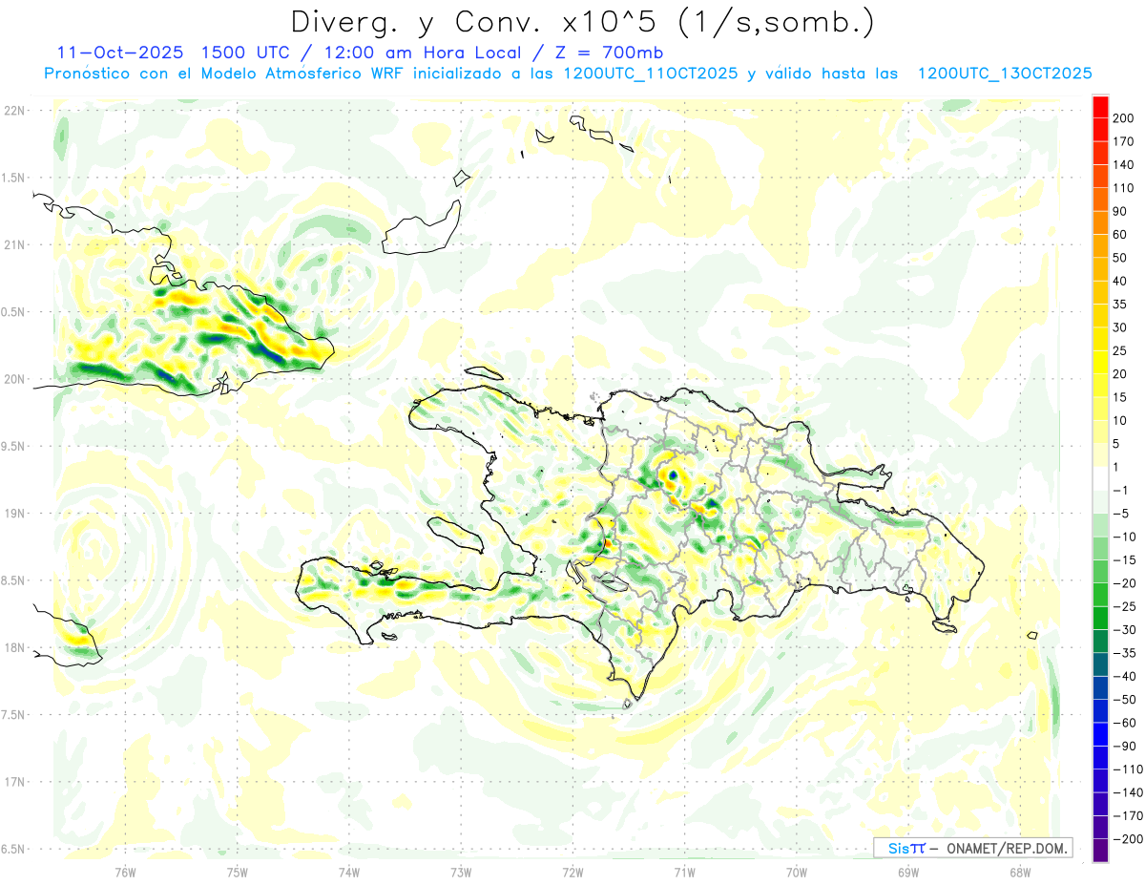Click the '-40' color scale value
The image size is (1145, 885).
[1126, 676]
